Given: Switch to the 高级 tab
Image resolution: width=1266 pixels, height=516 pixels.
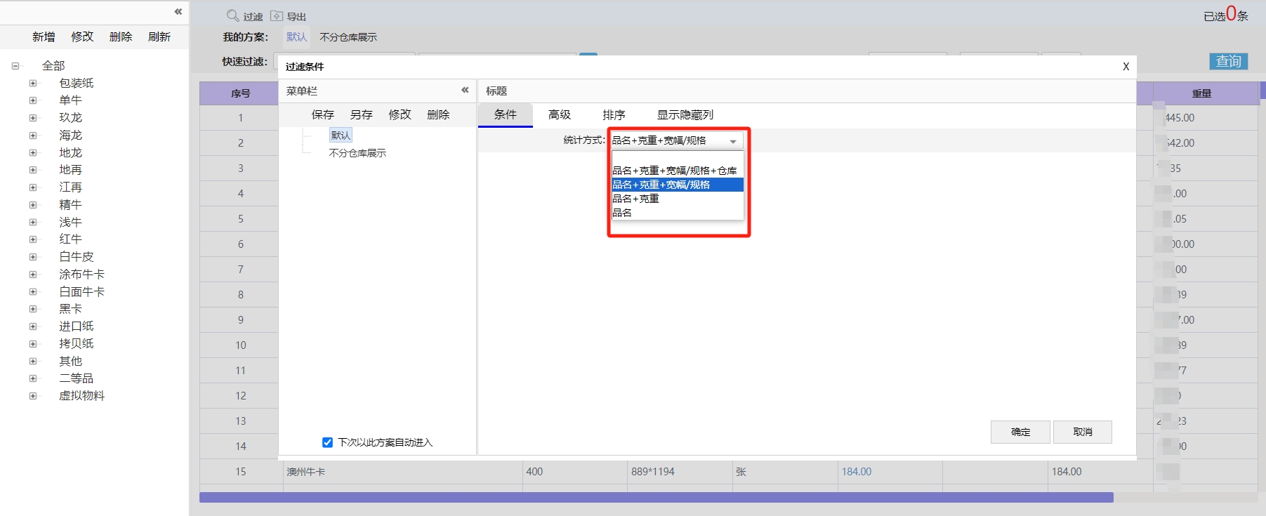Looking at the screenshot, I should [x=559, y=114].
